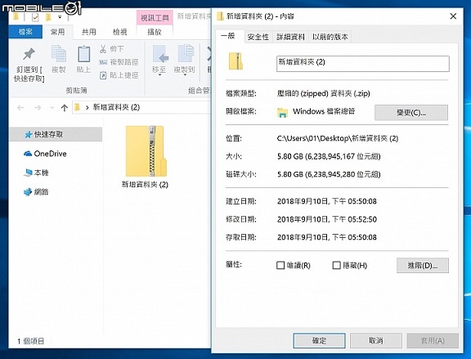Open the 檢視 ribbon tab

point(120,32)
